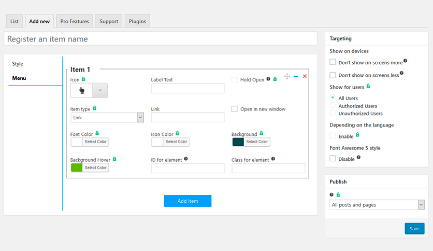This screenshot has width=433, height=251.
Task: Click help icon next to Class for element
Action: coord(273,159)
